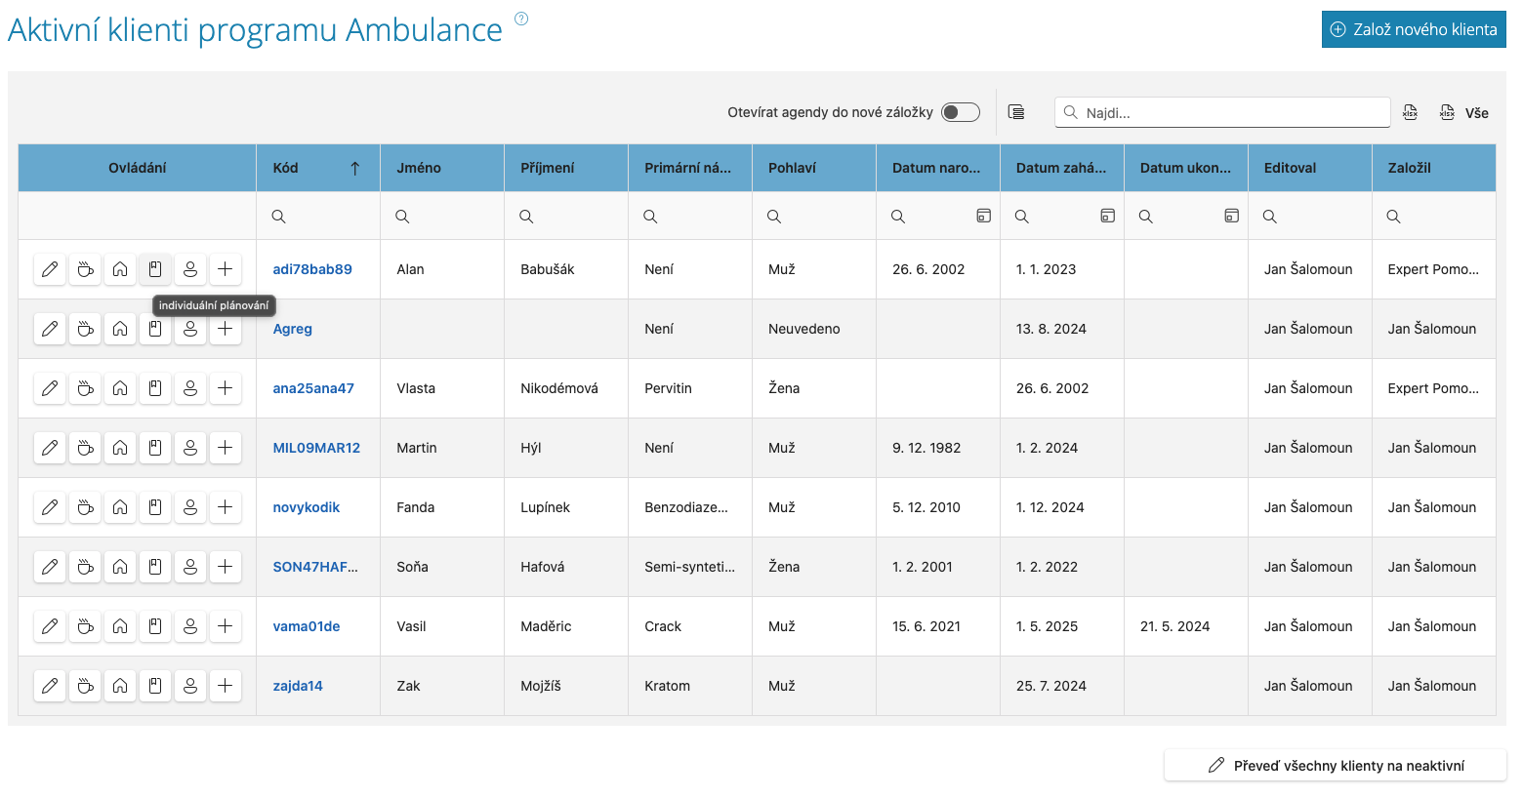Click Založ nového klienta button
Viewport: 1523px width, 798px height.
pos(1414,29)
